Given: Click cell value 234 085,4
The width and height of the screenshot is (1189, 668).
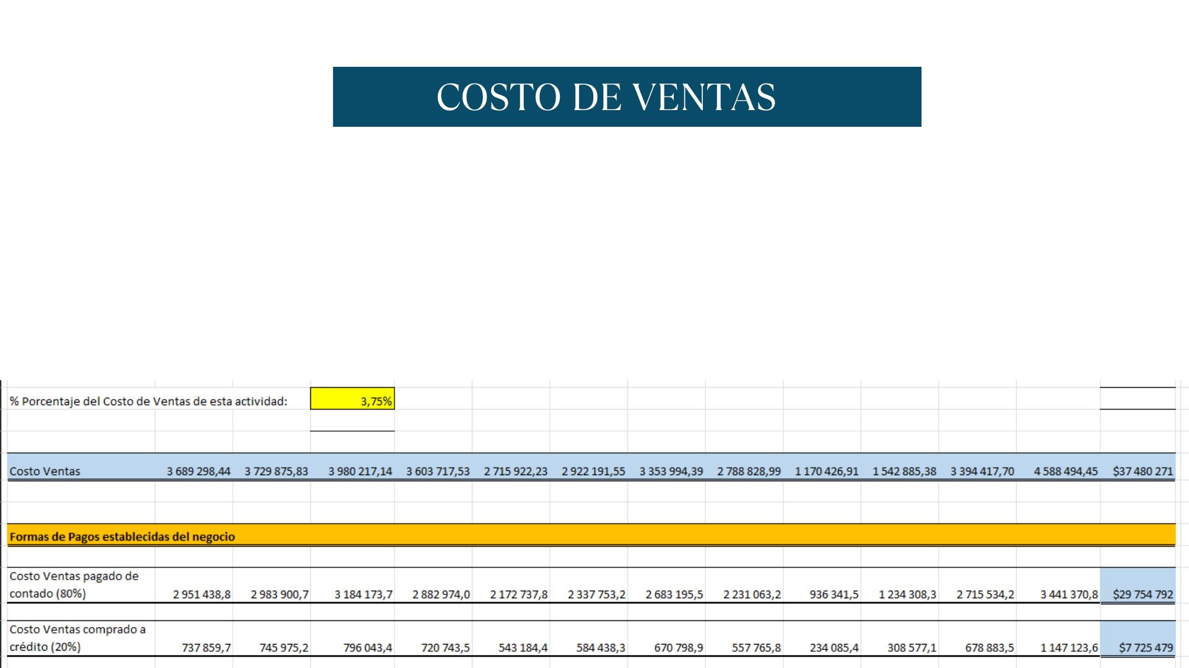Looking at the screenshot, I should point(834,648).
